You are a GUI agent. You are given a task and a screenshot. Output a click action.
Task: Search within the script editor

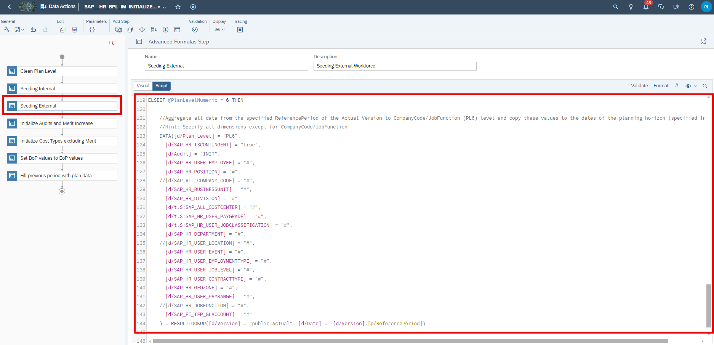(705, 86)
